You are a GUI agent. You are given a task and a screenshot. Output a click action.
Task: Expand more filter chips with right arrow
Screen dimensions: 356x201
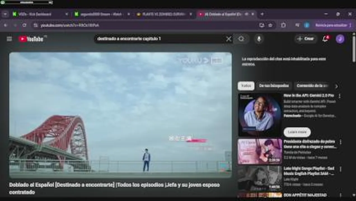pos(336,86)
